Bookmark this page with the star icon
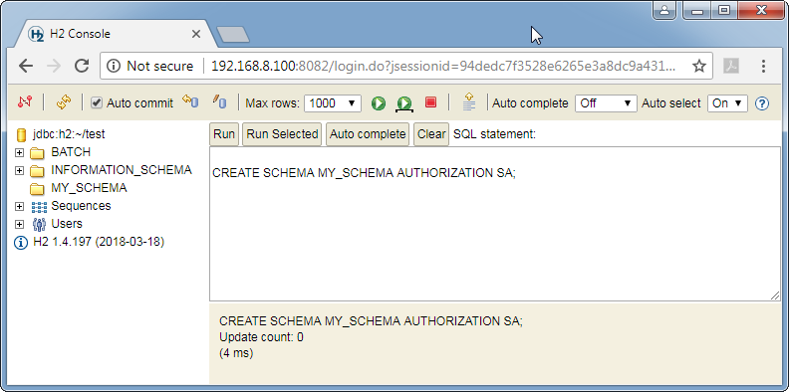The width and height of the screenshot is (789, 392). coord(699,66)
